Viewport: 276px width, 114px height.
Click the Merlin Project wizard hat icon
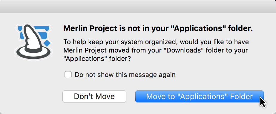(33, 42)
